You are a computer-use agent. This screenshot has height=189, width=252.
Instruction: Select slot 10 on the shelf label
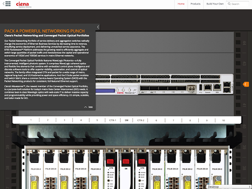click(x=223, y=120)
